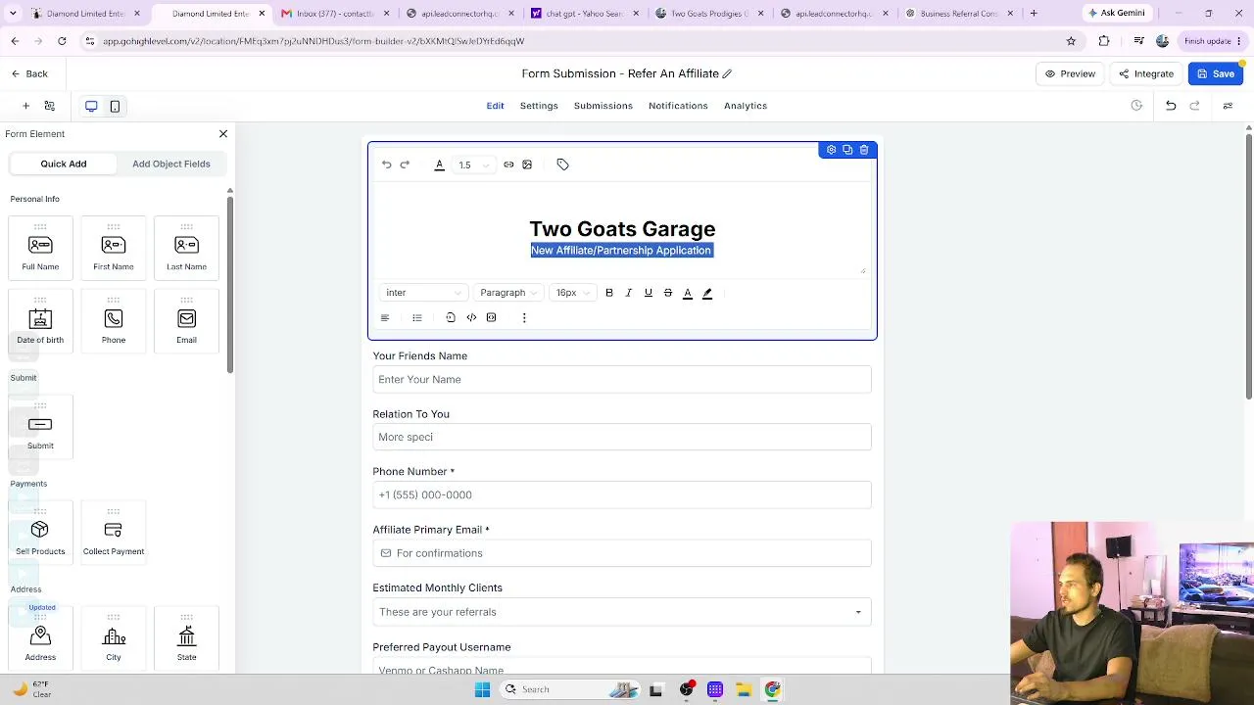Open the text color picker in bottom toolbar
Screen dimensions: 1254x705
[688, 293]
